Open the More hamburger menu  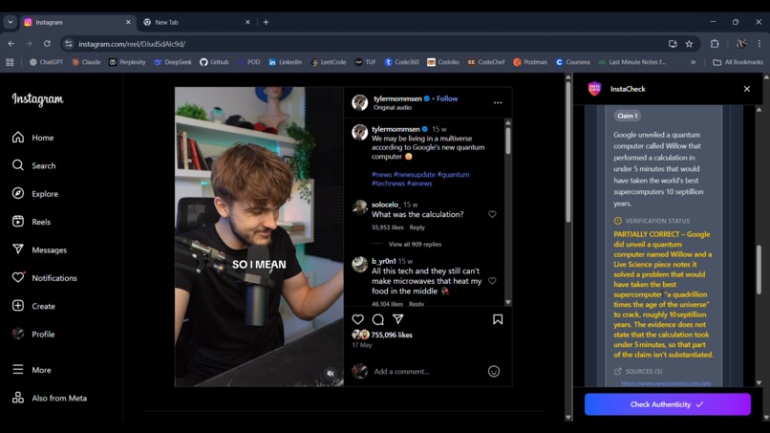coord(32,370)
